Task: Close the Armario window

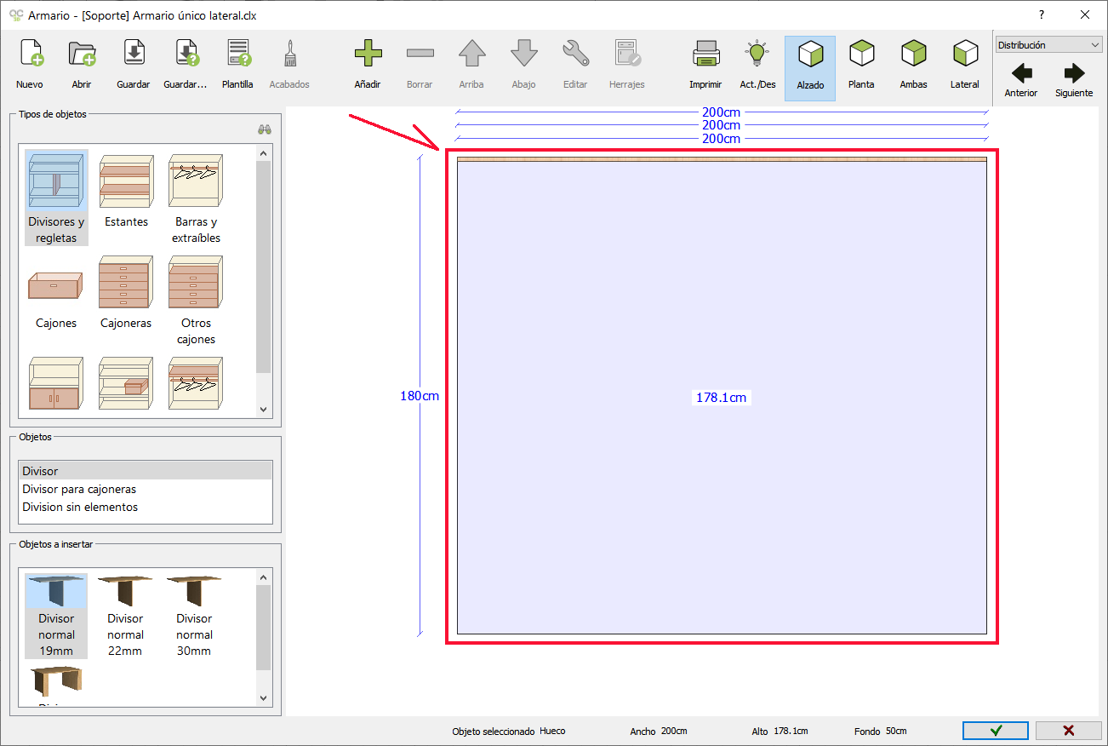Action: click(1085, 14)
